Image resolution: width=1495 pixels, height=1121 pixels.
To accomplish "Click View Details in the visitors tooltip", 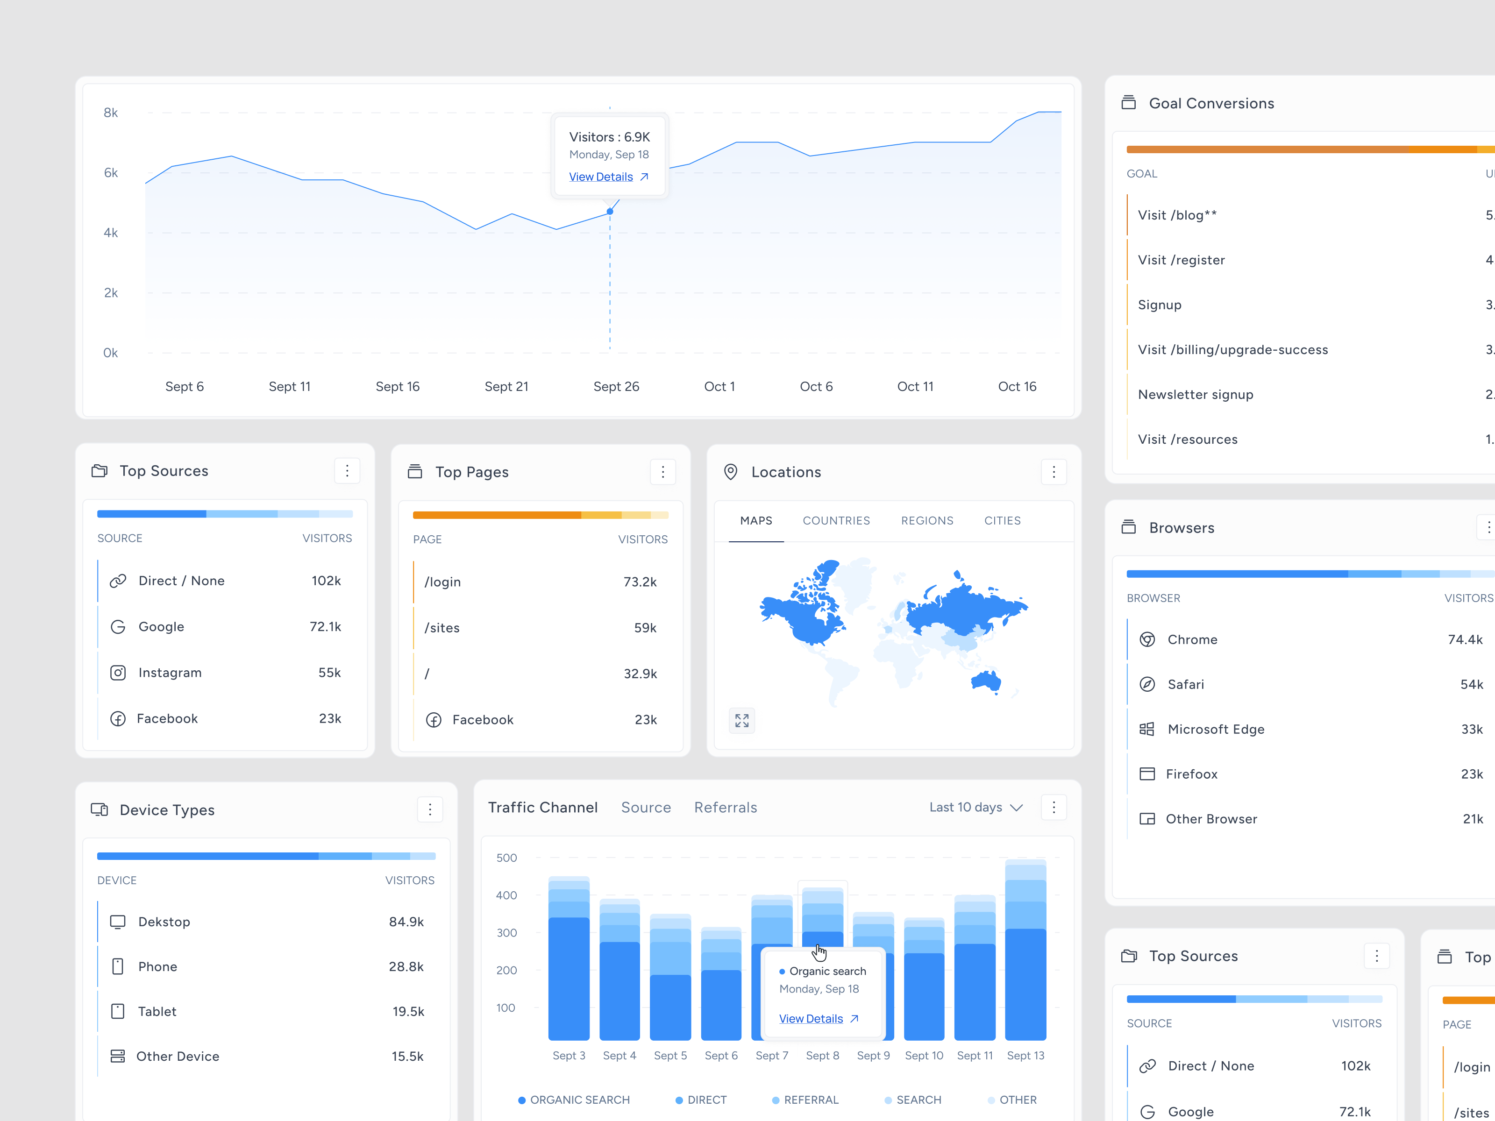I will (602, 177).
